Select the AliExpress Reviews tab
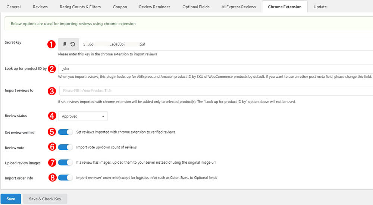This screenshot has height=205, width=373. point(239,7)
